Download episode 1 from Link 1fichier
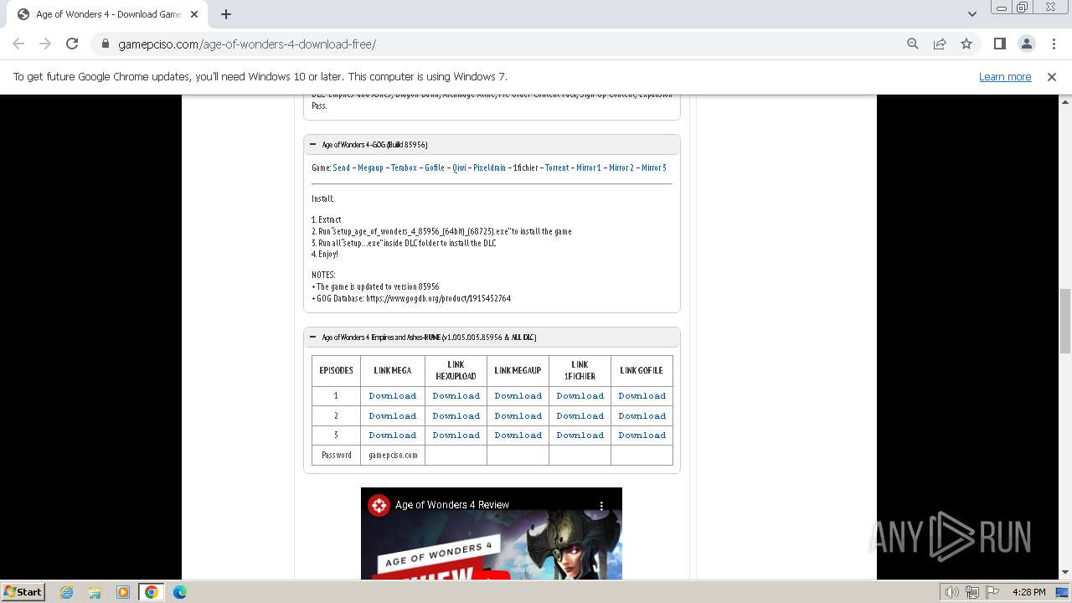1072x603 pixels. pyautogui.click(x=580, y=395)
